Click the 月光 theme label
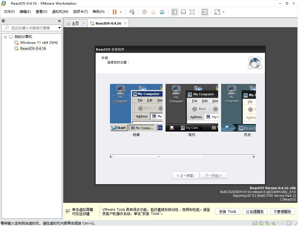Viewport: 298px width, 226px height. pos(247,135)
